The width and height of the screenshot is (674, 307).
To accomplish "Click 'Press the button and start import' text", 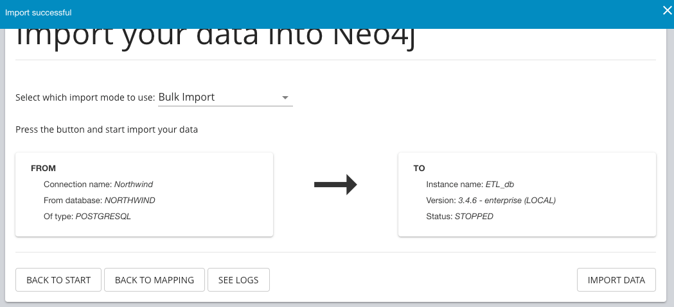I will coord(107,129).
